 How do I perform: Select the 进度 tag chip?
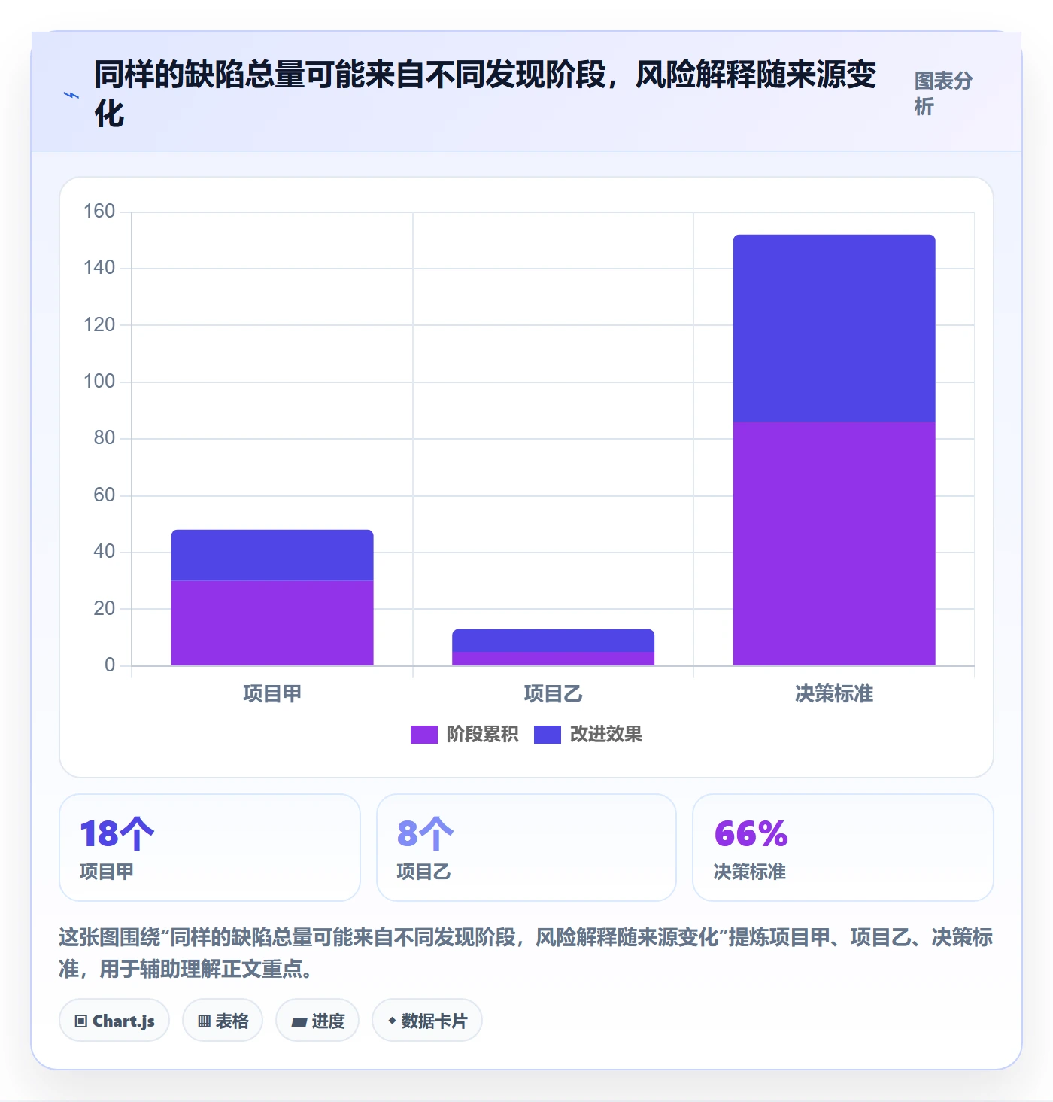[x=317, y=1021]
